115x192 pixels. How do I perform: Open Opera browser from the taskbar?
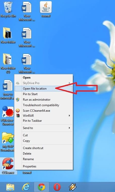pos(57,187)
